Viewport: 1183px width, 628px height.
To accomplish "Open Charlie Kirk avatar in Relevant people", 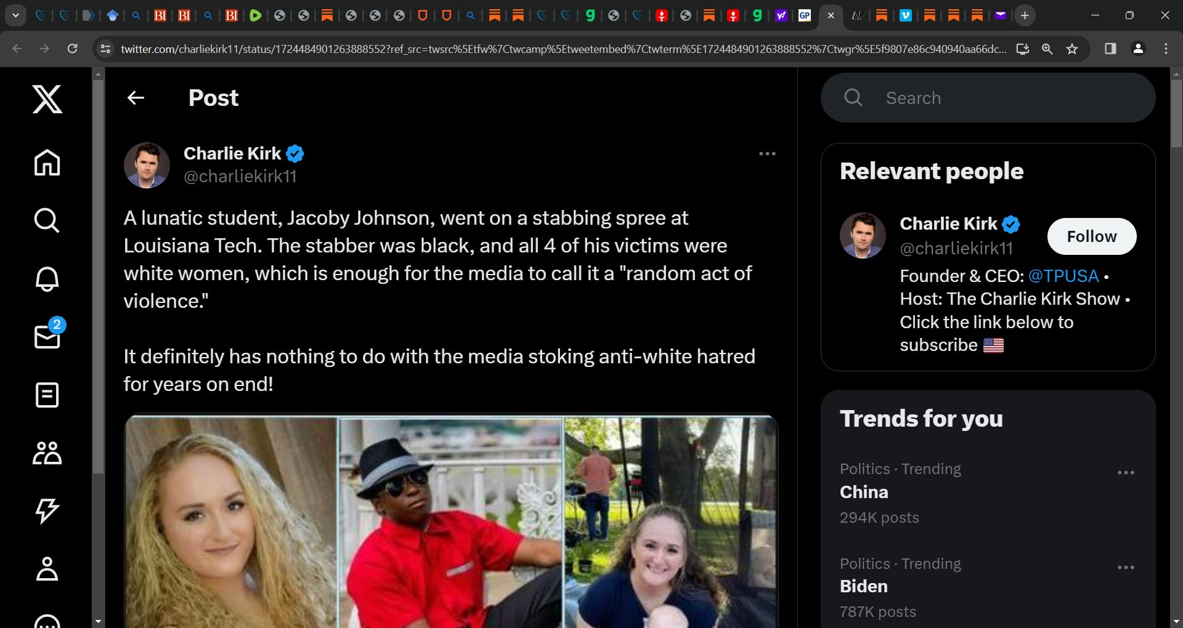I will [x=863, y=236].
